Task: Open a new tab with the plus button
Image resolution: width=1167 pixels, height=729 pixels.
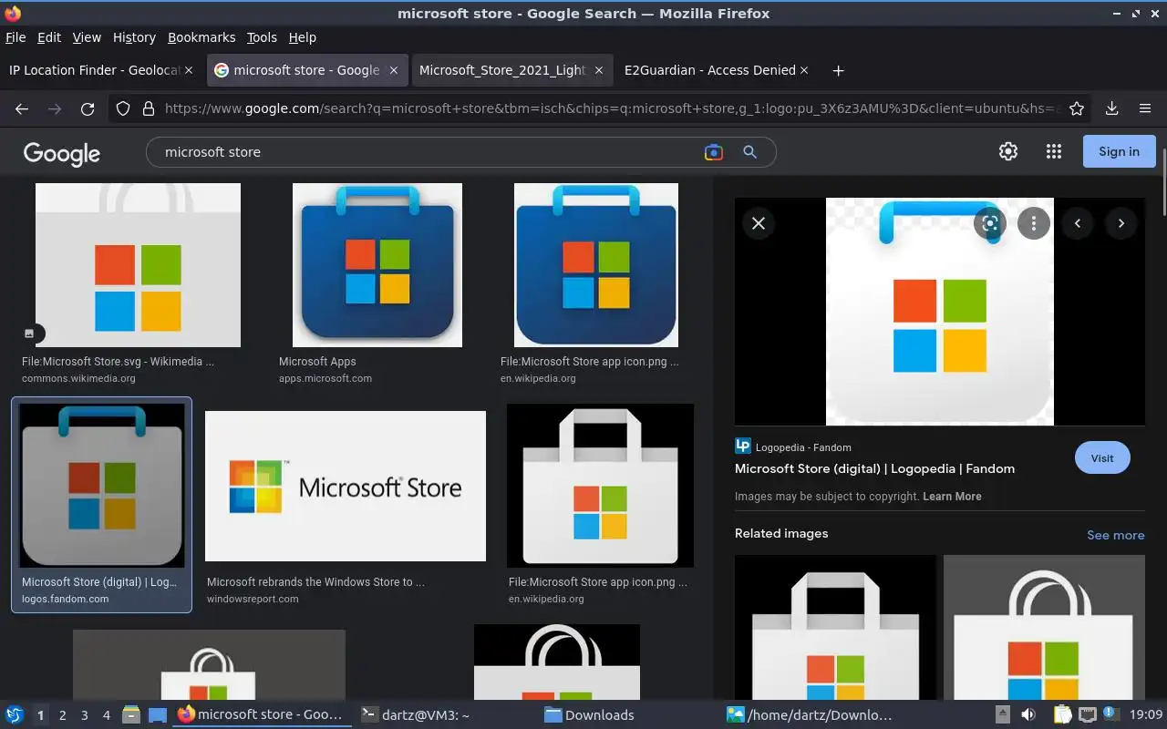Action: tap(838, 70)
